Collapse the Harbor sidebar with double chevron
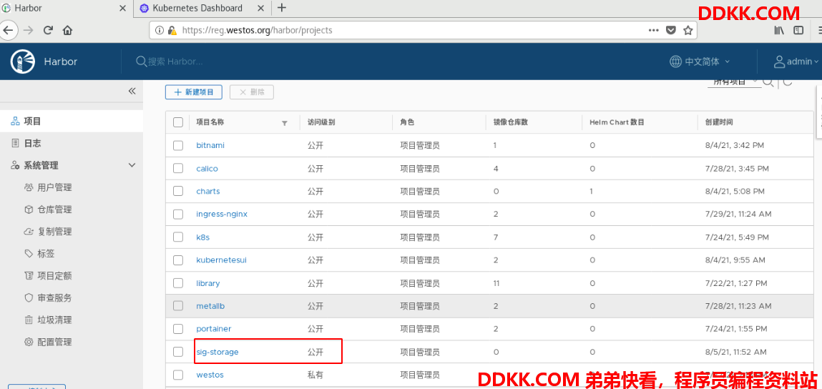 pyautogui.click(x=132, y=92)
